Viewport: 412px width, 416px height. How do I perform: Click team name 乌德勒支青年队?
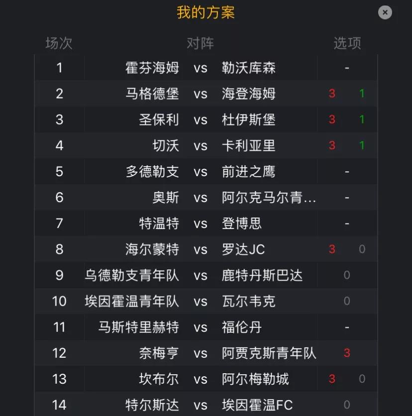click(131, 275)
